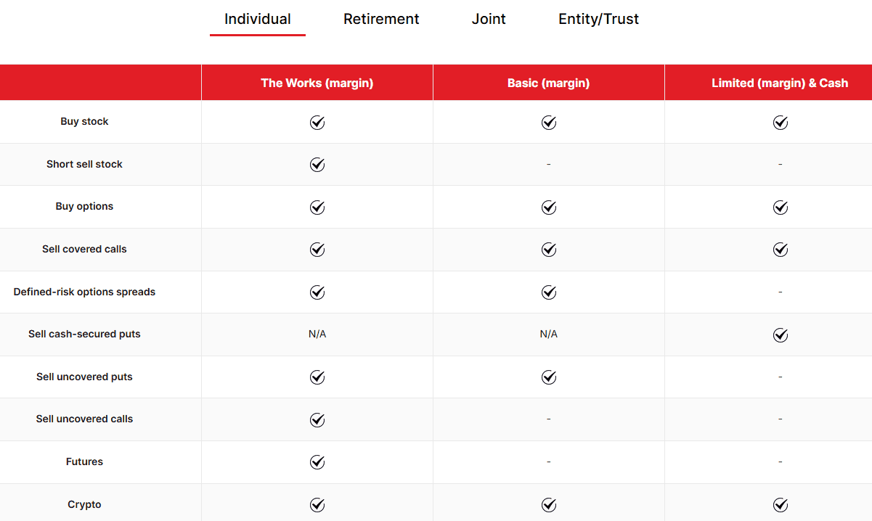Viewport: 872px width, 521px height.
Task: Select the Buy options checkmark under Limited & Cash
Action: (x=781, y=207)
